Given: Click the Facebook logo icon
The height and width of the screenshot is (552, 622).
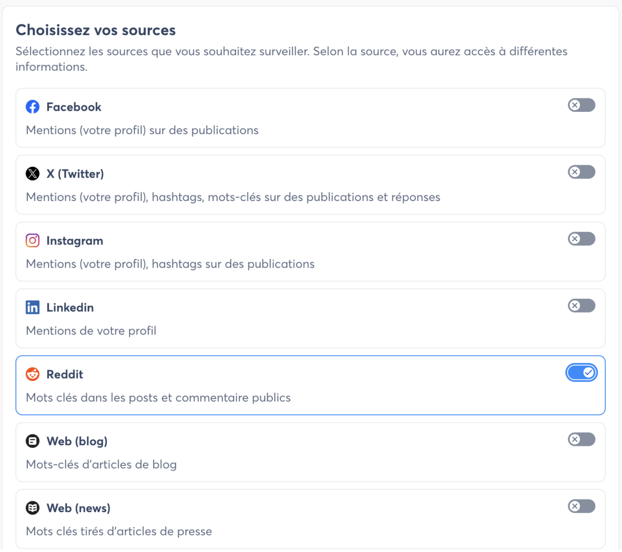Looking at the screenshot, I should (33, 107).
